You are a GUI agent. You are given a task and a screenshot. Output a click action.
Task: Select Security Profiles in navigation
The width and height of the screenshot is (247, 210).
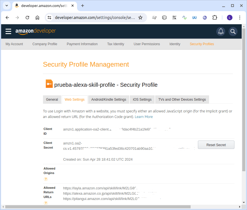[x=202, y=44]
